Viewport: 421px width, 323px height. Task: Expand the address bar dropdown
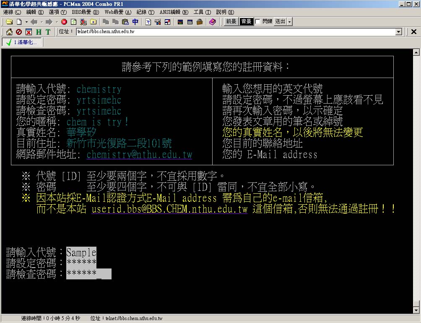tap(399, 32)
